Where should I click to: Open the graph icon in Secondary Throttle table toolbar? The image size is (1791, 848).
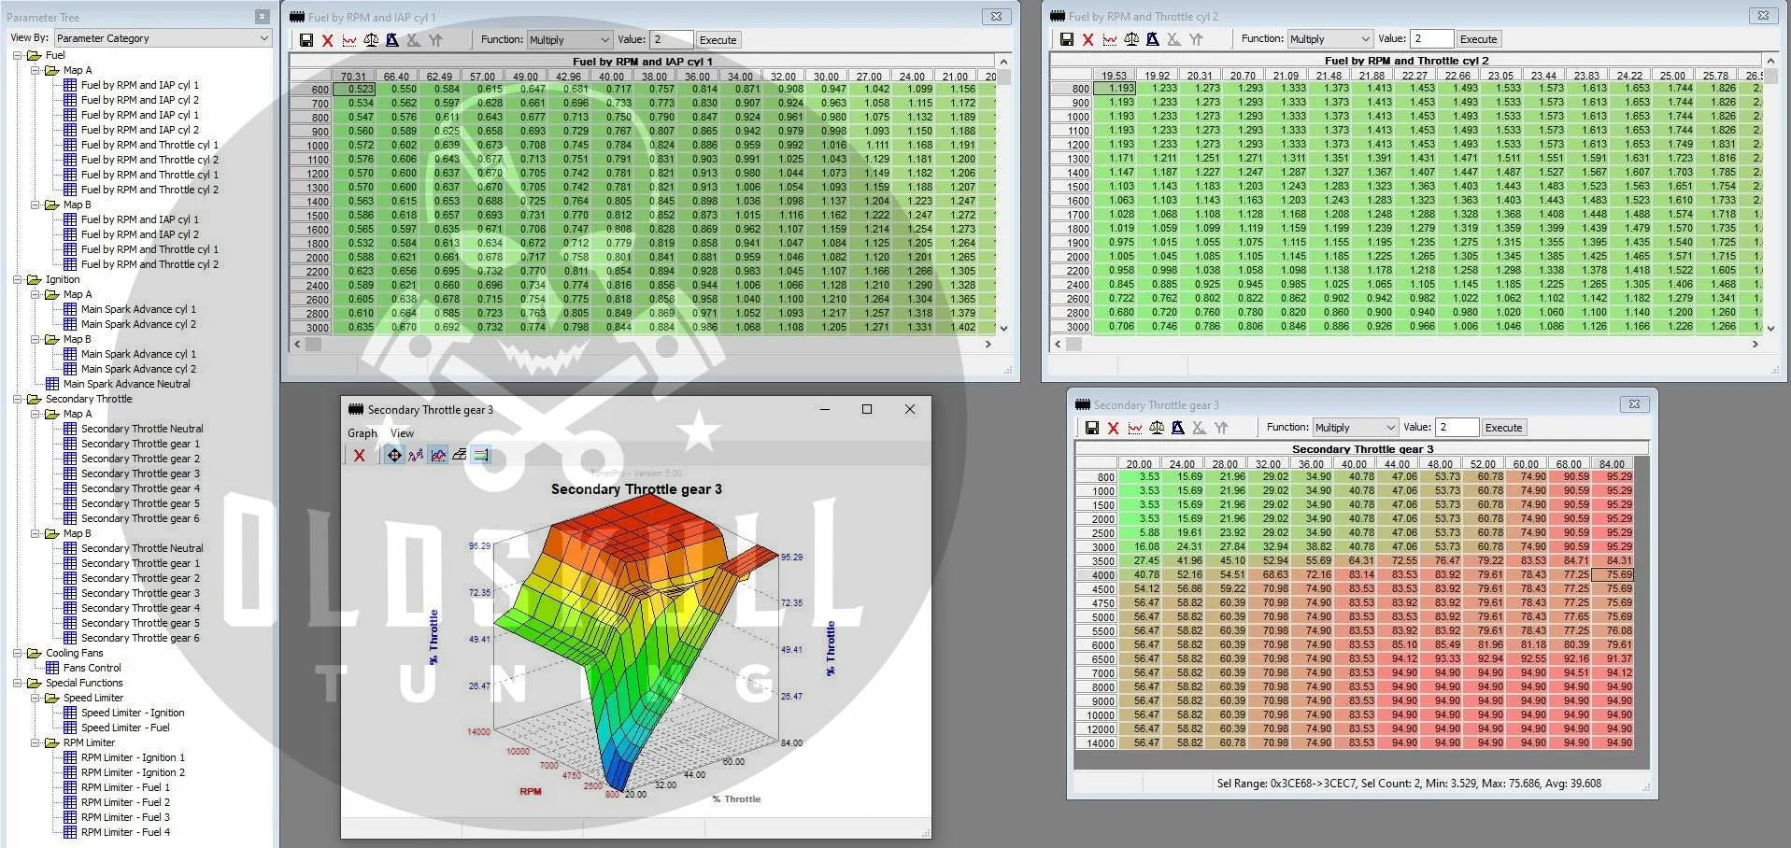point(1134,428)
